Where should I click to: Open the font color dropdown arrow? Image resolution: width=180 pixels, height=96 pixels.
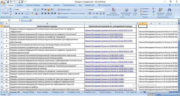[x=39, y=14]
